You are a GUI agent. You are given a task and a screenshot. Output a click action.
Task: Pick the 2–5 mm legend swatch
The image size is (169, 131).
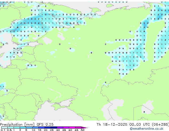coord(23,128)
